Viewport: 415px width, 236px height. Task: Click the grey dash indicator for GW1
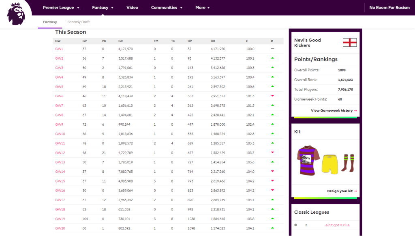(x=273, y=49)
